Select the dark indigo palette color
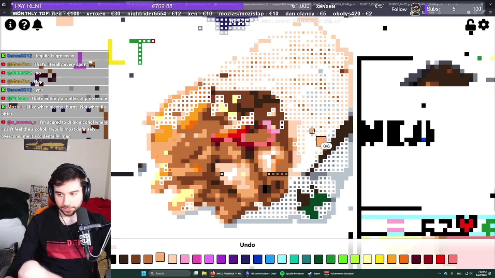The height and width of the screenshot is (278, 495). pyautogui.click(x=233, y=259)
